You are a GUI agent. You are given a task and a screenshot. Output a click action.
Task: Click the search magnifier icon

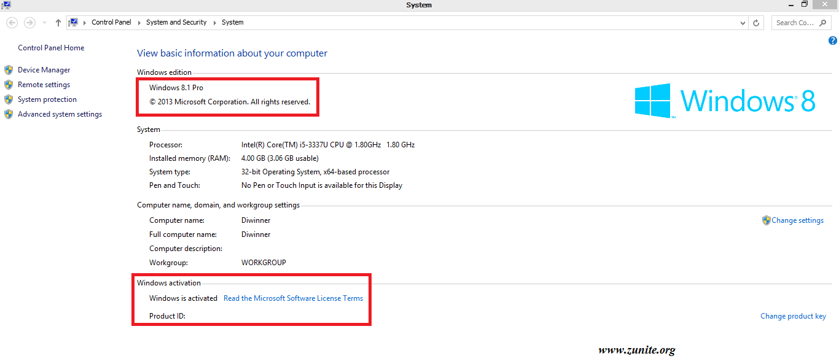(824, 23)
